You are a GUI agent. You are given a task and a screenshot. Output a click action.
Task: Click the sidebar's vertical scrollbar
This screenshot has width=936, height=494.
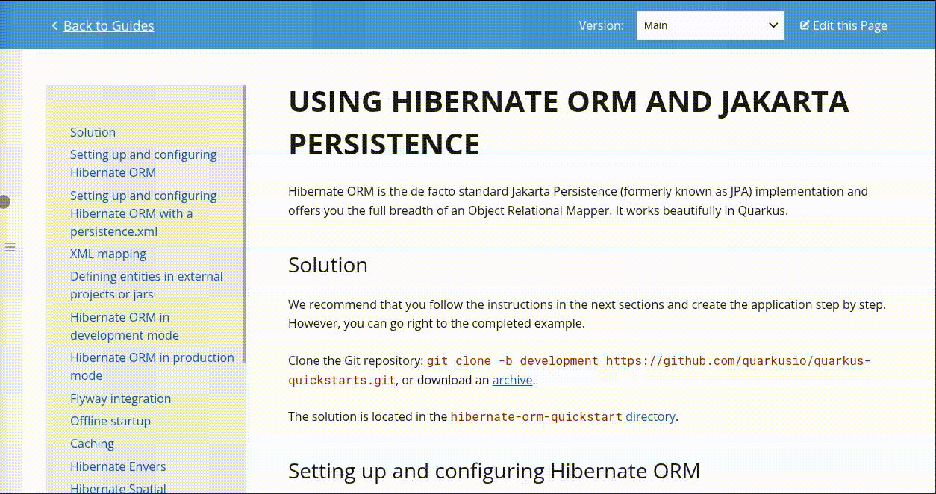[x=244, y=224]
